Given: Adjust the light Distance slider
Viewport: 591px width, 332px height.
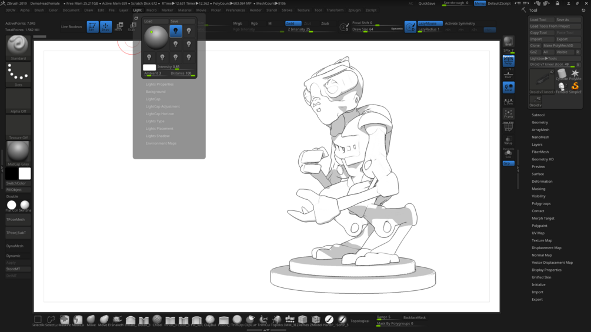Looking at the screenshot, I should click(182, 73).
